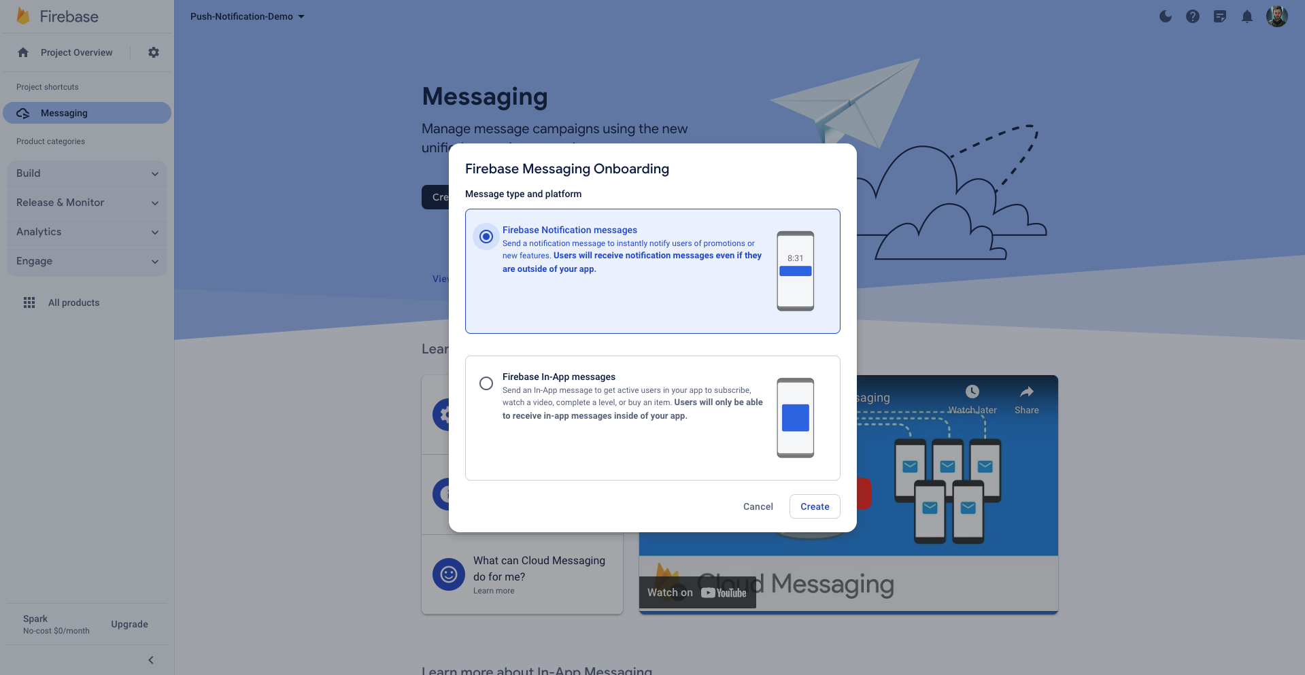Click the Firebase logo

[57, 16]
